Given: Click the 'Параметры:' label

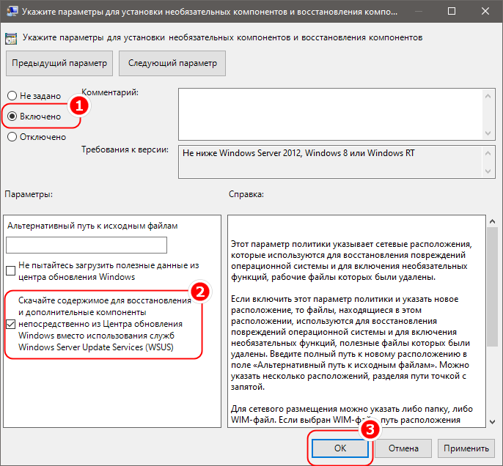Looking at the screenshot, I should [x=29, y=194].
